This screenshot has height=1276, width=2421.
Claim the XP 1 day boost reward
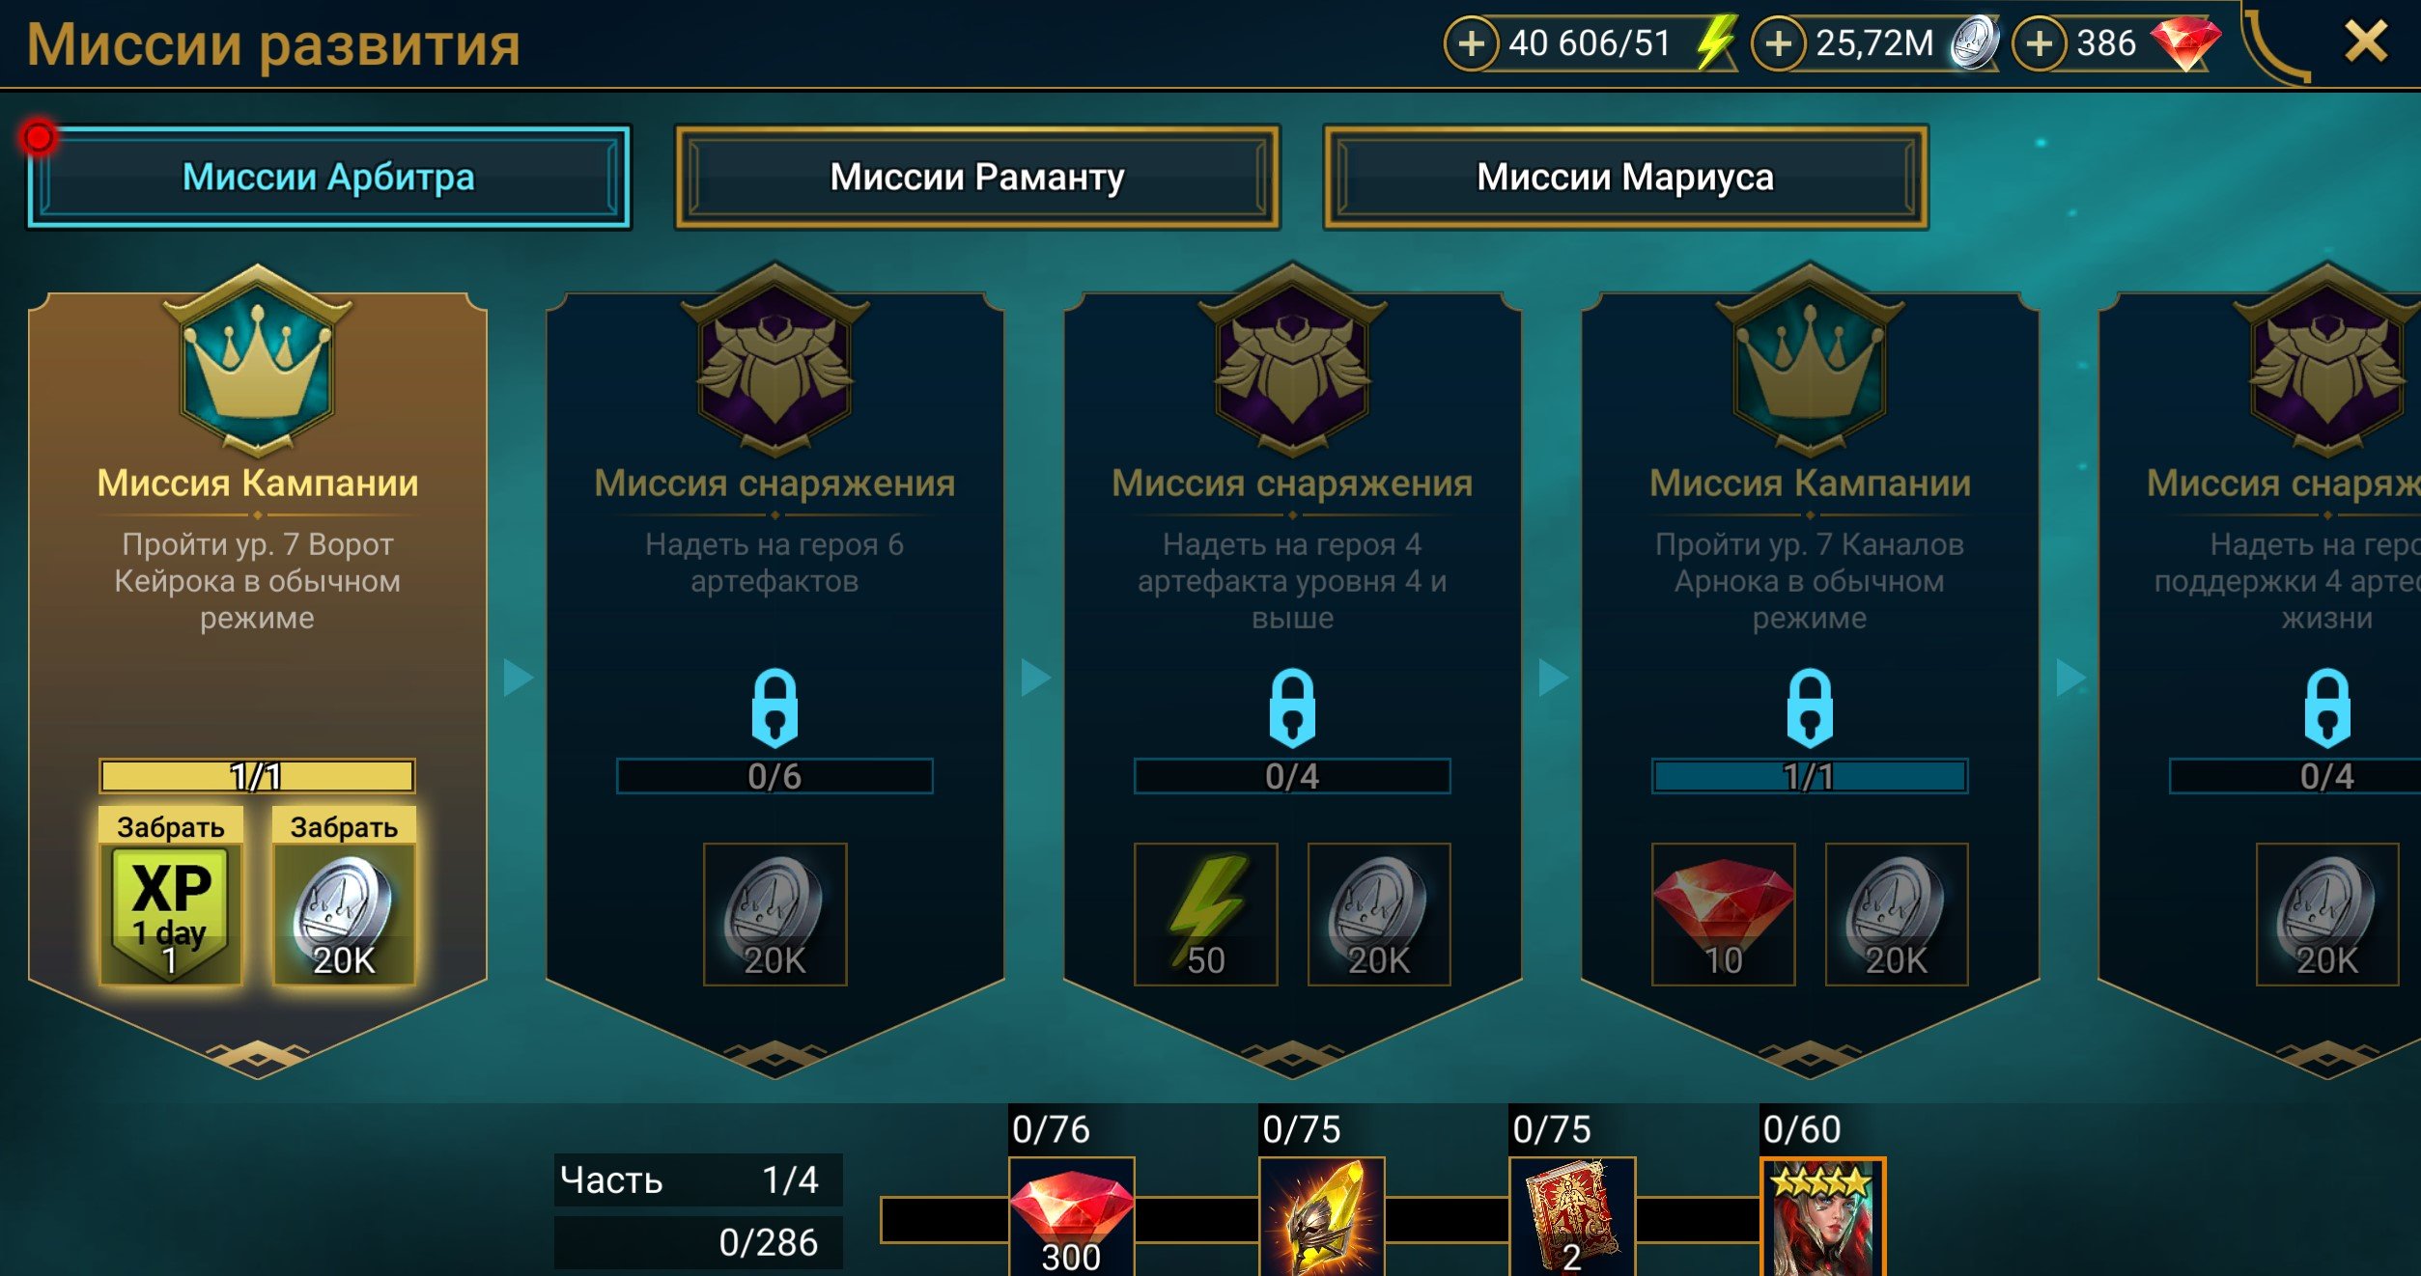(x=171, y=897)
